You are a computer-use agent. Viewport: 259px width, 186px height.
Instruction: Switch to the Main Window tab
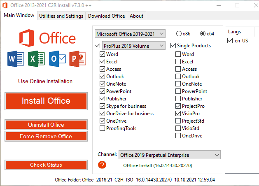[19, 15]
